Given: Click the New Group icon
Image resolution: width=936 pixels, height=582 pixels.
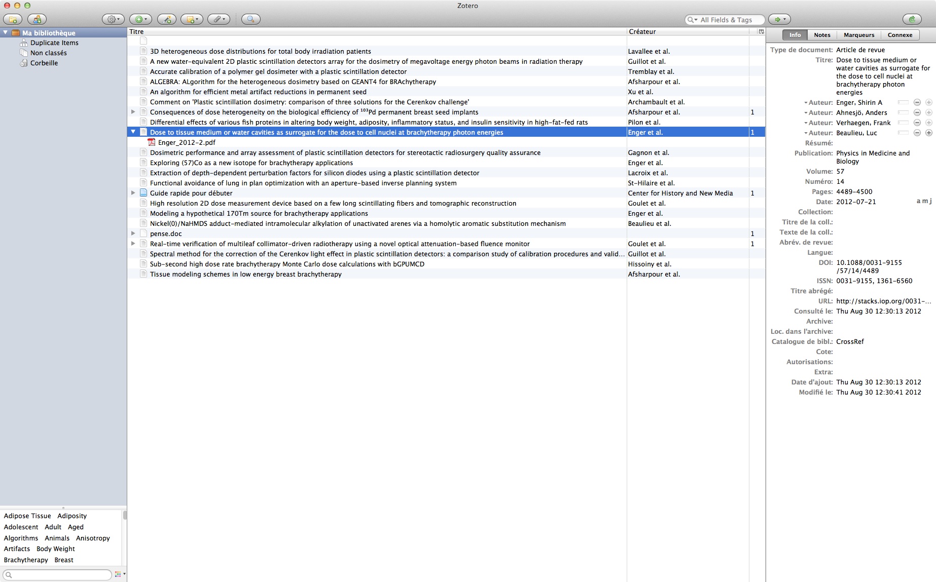Looking at the screenshot, I should coord(37,19).
